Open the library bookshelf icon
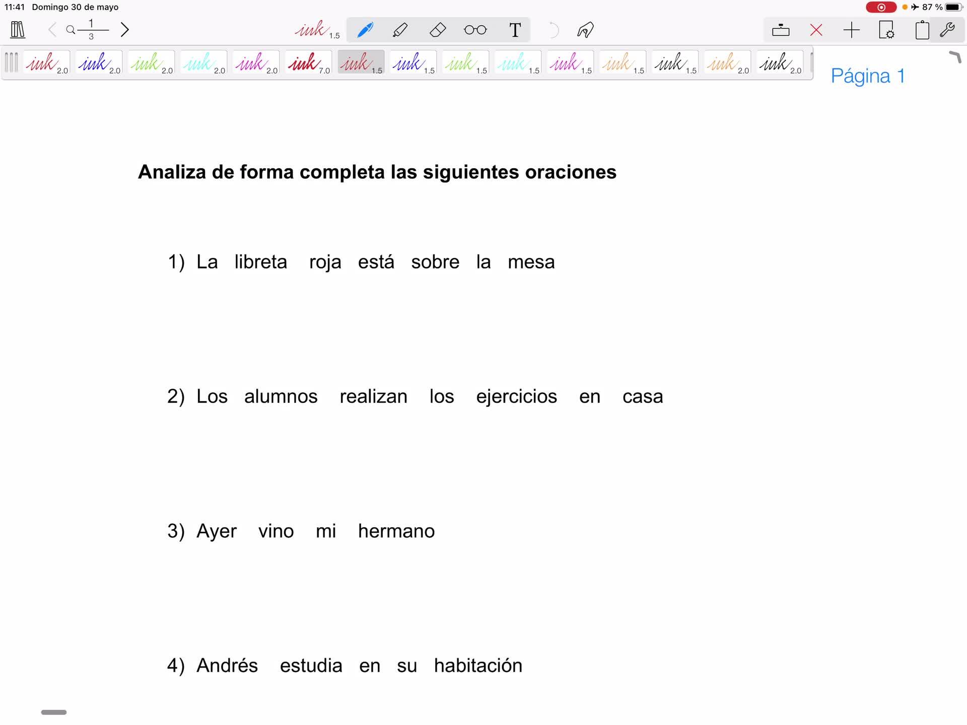The height and width of the screenshot is (725, 967). (x=18, y=30)
